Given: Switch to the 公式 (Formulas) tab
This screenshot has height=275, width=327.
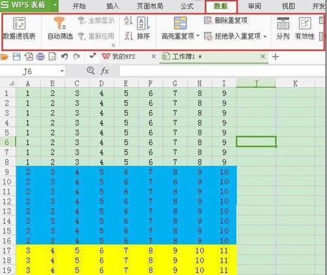Looking at the screenshot, I should click(x=187, y=6).
